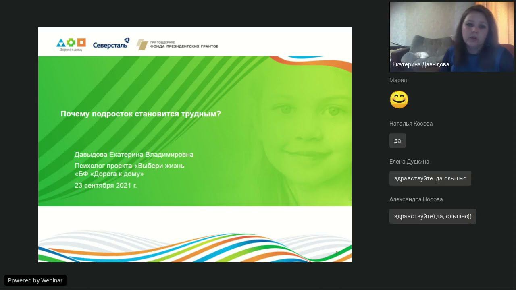Click the Powered by Webinar badge
Image resolution: width=516 pixels, height=290 pixels.
(35, 280)
